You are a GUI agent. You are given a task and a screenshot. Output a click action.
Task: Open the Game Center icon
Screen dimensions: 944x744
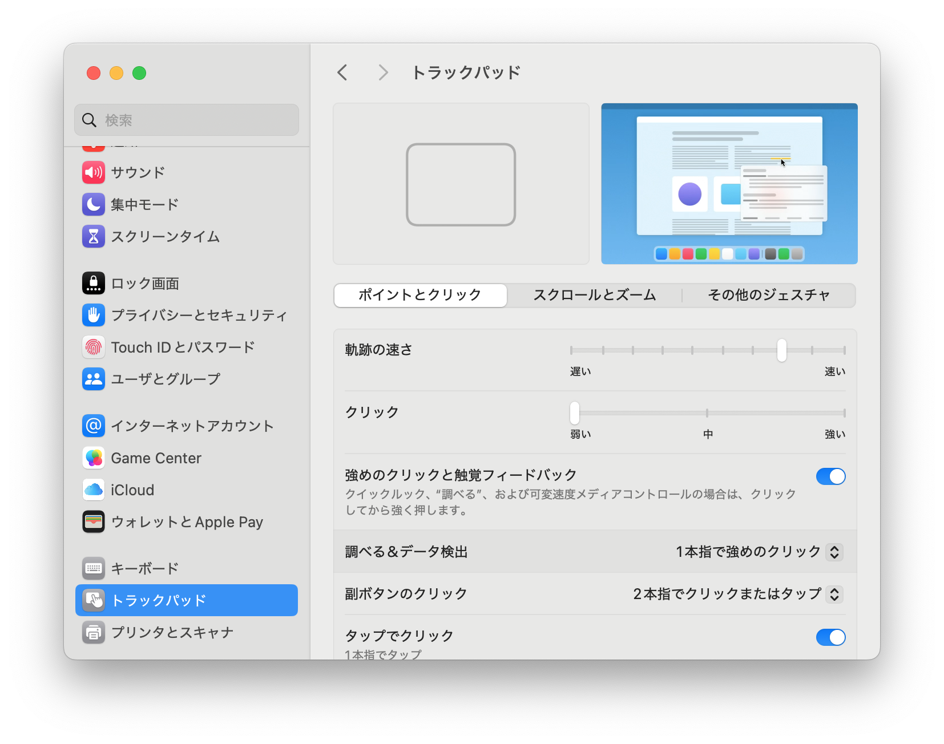94,458
